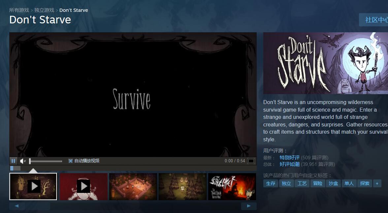Select the 沙盒 tag
The height and width of the screenshot is (213, 388).
point(333,183)
